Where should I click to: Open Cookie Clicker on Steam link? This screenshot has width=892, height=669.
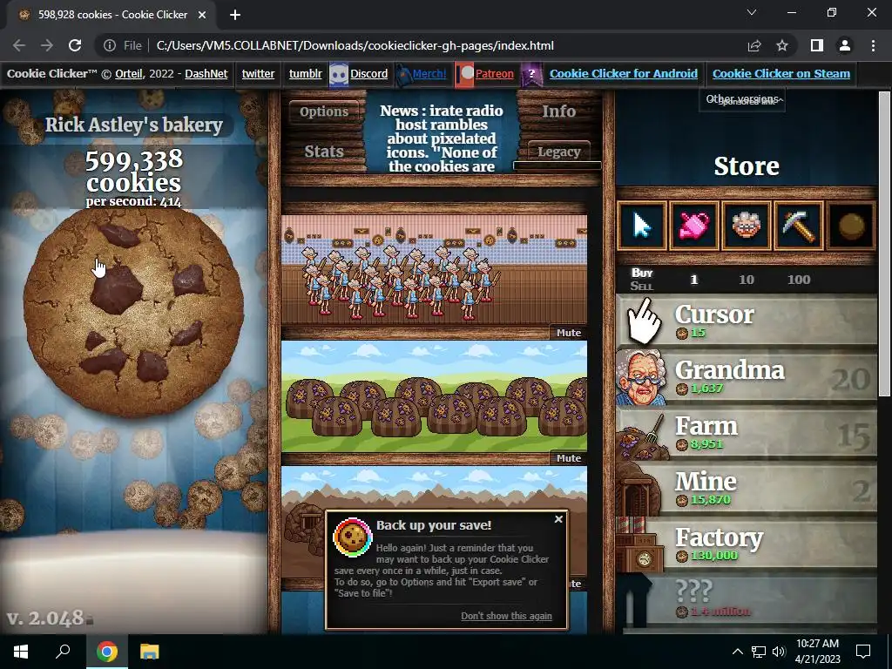[x=781, y=73]
